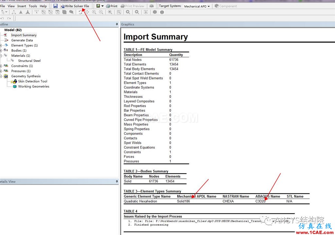This screenshot has width=335, height=235.
Task: Select Model (B2) in outline tree
Action: click(13, 30)
